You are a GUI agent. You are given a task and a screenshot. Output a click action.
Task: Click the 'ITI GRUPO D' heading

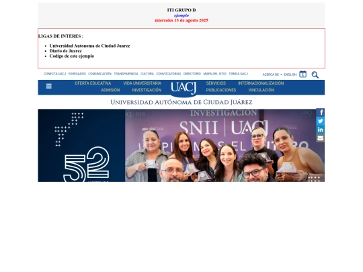coord(182,10)
